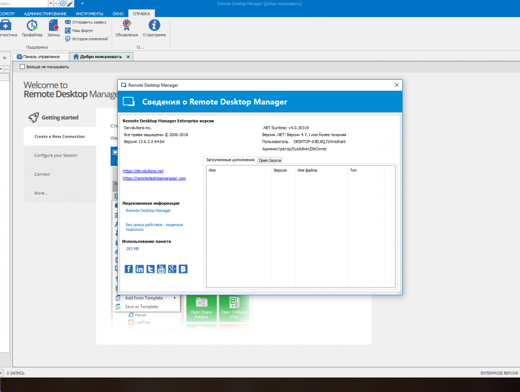The width and height of the screenshot is (520, 392).
Task: Click the quick connect round blue icon
Action: pyautogui.click(x=63, y=4)
